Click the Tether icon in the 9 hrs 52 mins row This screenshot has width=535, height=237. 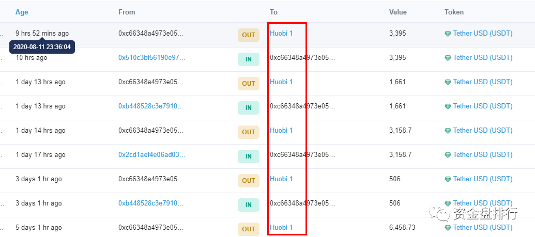(x=448, y=34)
